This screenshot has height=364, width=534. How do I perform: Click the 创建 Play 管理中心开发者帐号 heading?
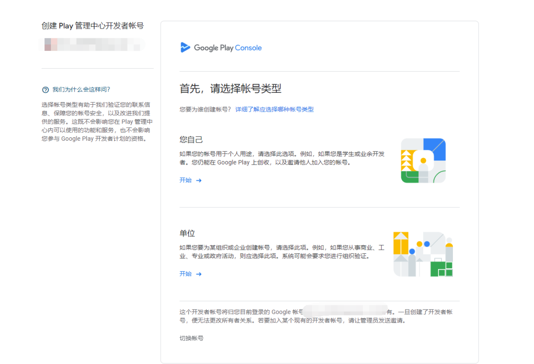tap(92, 26)
